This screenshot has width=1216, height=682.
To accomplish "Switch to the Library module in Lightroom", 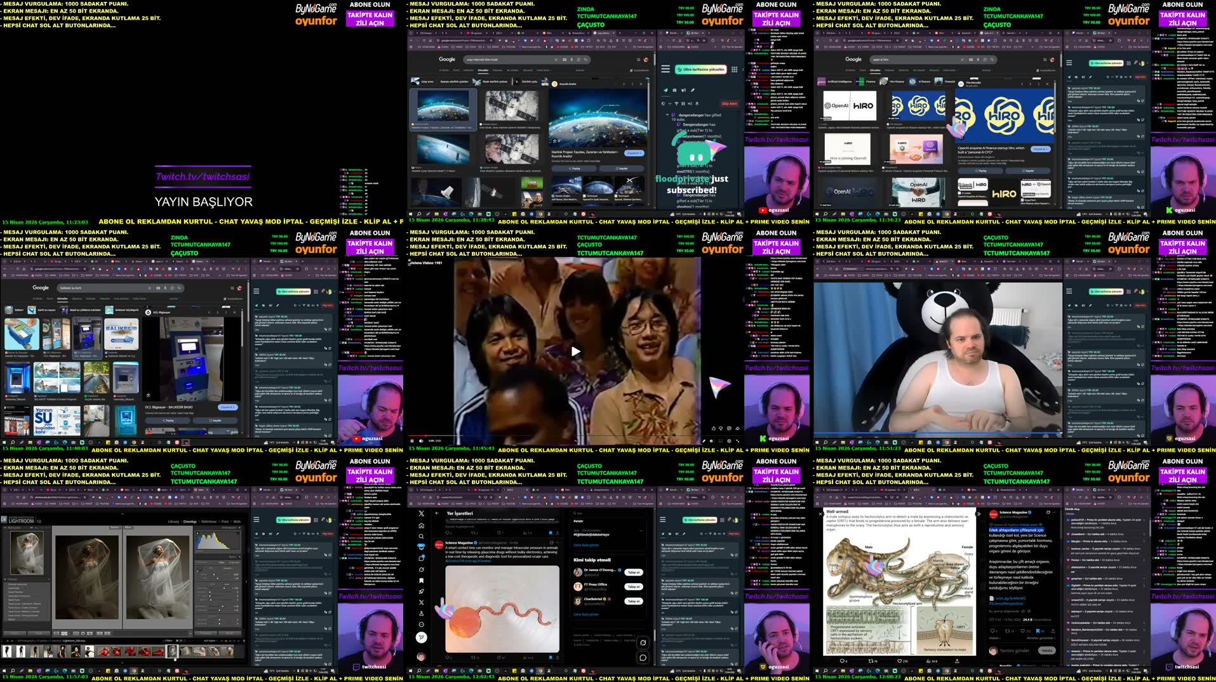I will pyautogui.click(x=173, y=521).
